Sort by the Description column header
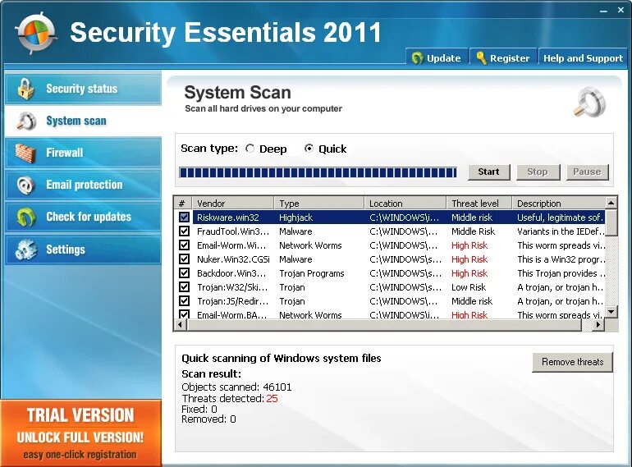The image size is (632, 467). [x=559, y=204]
